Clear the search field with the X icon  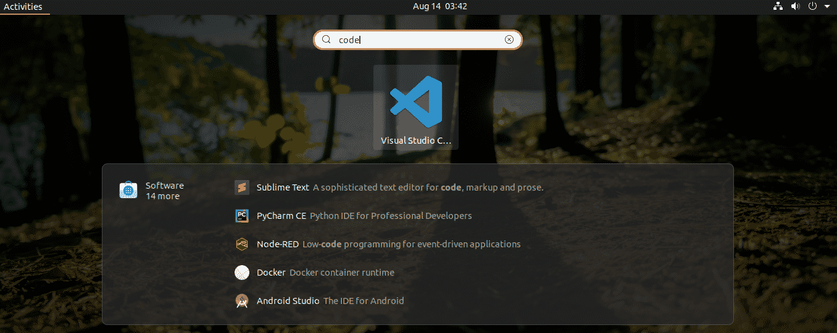point(509,39)
